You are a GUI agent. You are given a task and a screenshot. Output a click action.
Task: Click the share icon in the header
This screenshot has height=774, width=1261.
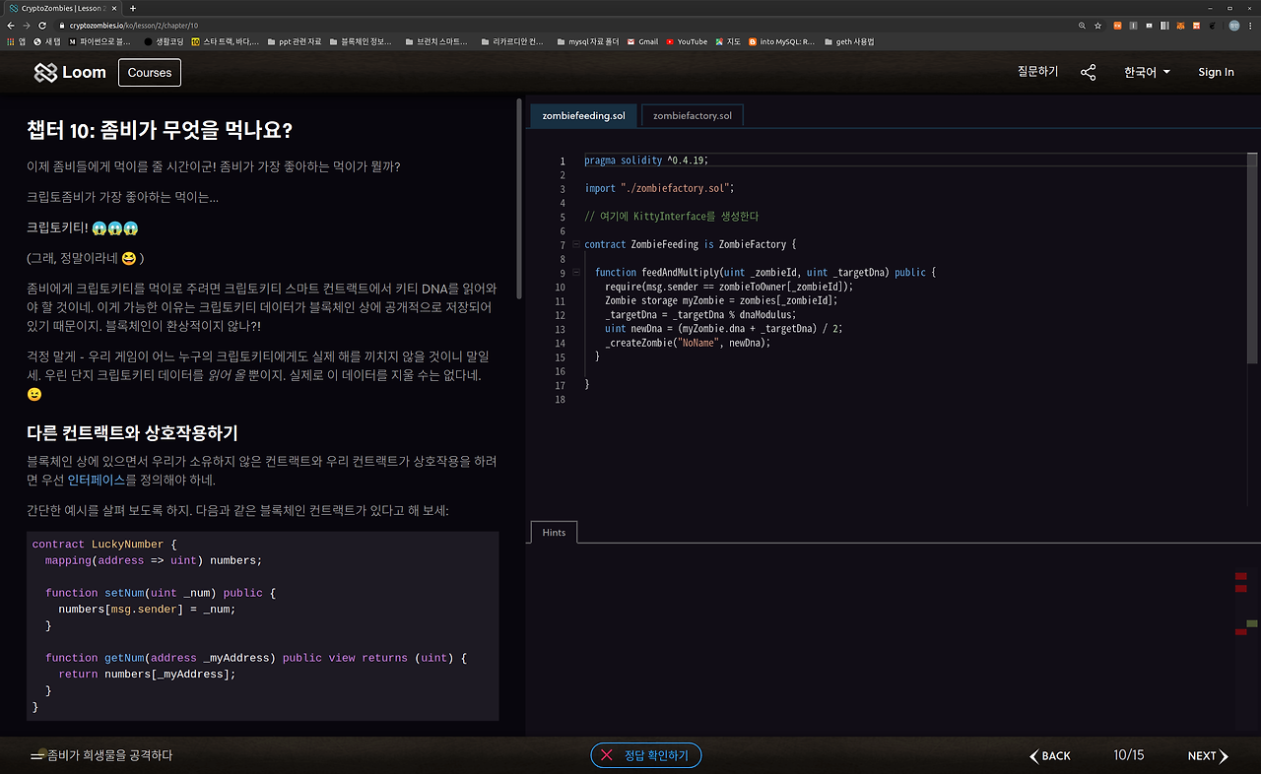click(1088, 72)
